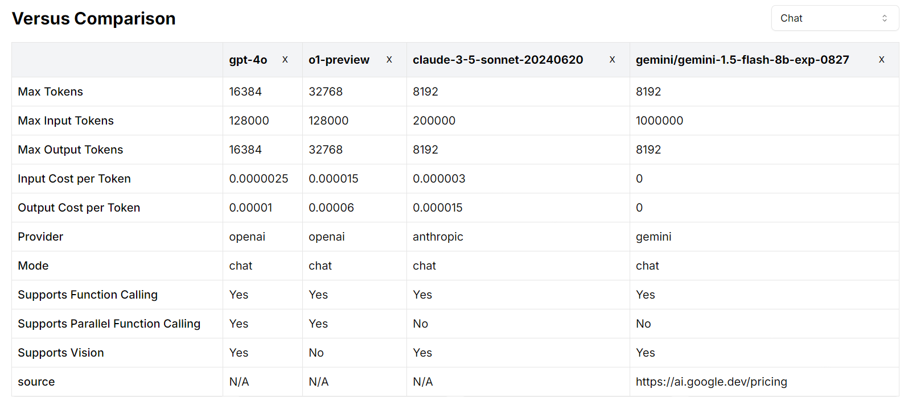Click the Input Cost per Token label
This screenshot has height=397, width=904.
coord(75,179)
